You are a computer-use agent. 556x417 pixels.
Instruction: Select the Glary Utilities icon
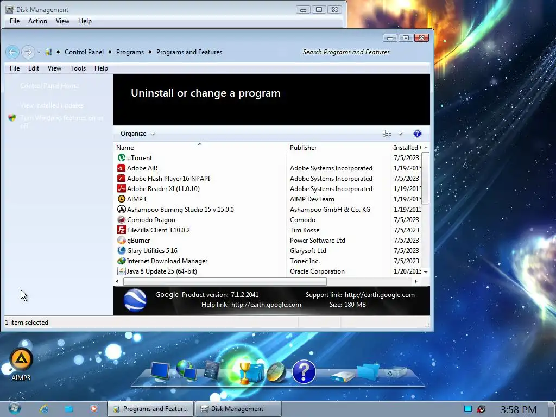pos(121,250)
